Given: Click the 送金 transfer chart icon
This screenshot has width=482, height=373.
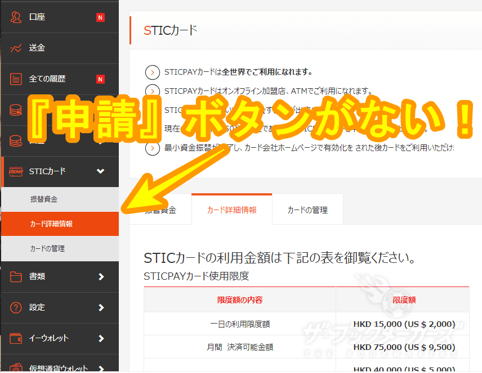Looking at the screenshot, I should pyautogui.click(x=16, y=48).
